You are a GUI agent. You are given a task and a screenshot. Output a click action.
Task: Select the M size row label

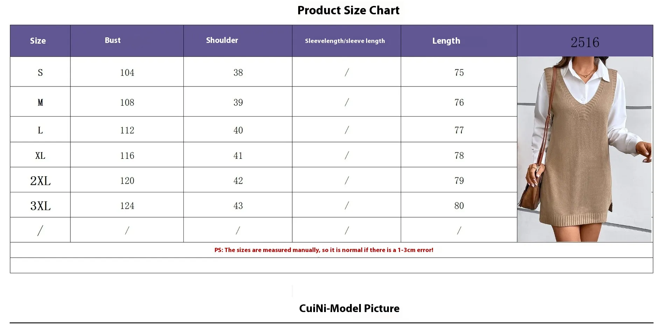pyautogui.click(x=40, y=103)
